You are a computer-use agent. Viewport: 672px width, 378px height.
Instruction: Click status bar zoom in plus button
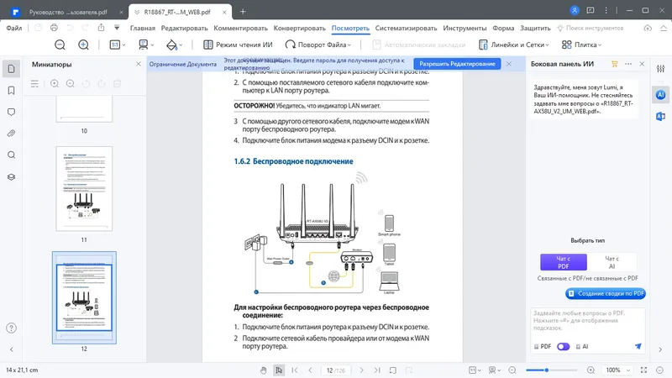[x=591, y=370]
